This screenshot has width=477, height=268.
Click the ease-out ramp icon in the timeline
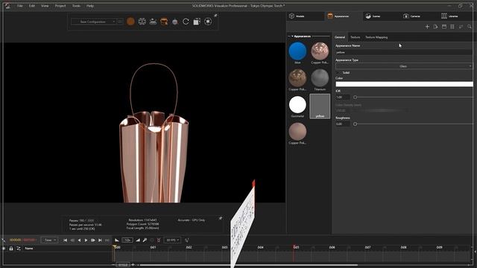point(117,240)
